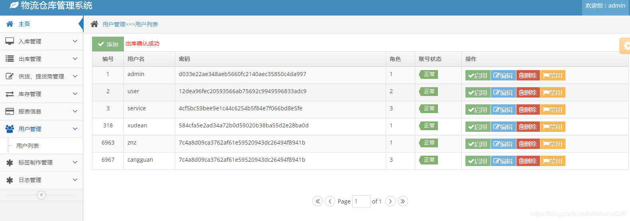Viewport: 630px width, 221px height.
Task: Expand the 日志管理 menu chevron
Action: pos(75,180)
